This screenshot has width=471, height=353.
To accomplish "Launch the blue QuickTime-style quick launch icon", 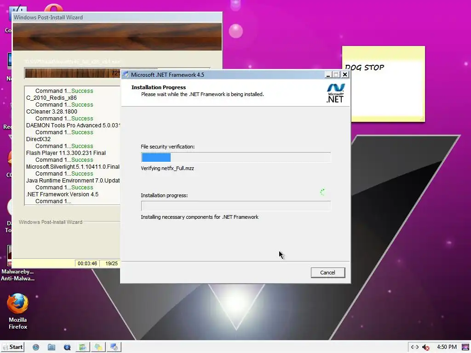I will [x=67, y=347].
